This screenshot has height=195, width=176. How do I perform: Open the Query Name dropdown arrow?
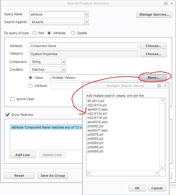click(x=86, y=14)
